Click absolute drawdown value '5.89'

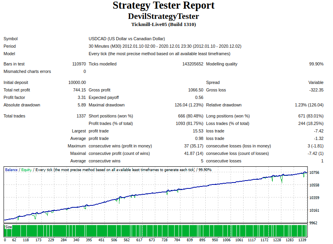tap(82, 105)
